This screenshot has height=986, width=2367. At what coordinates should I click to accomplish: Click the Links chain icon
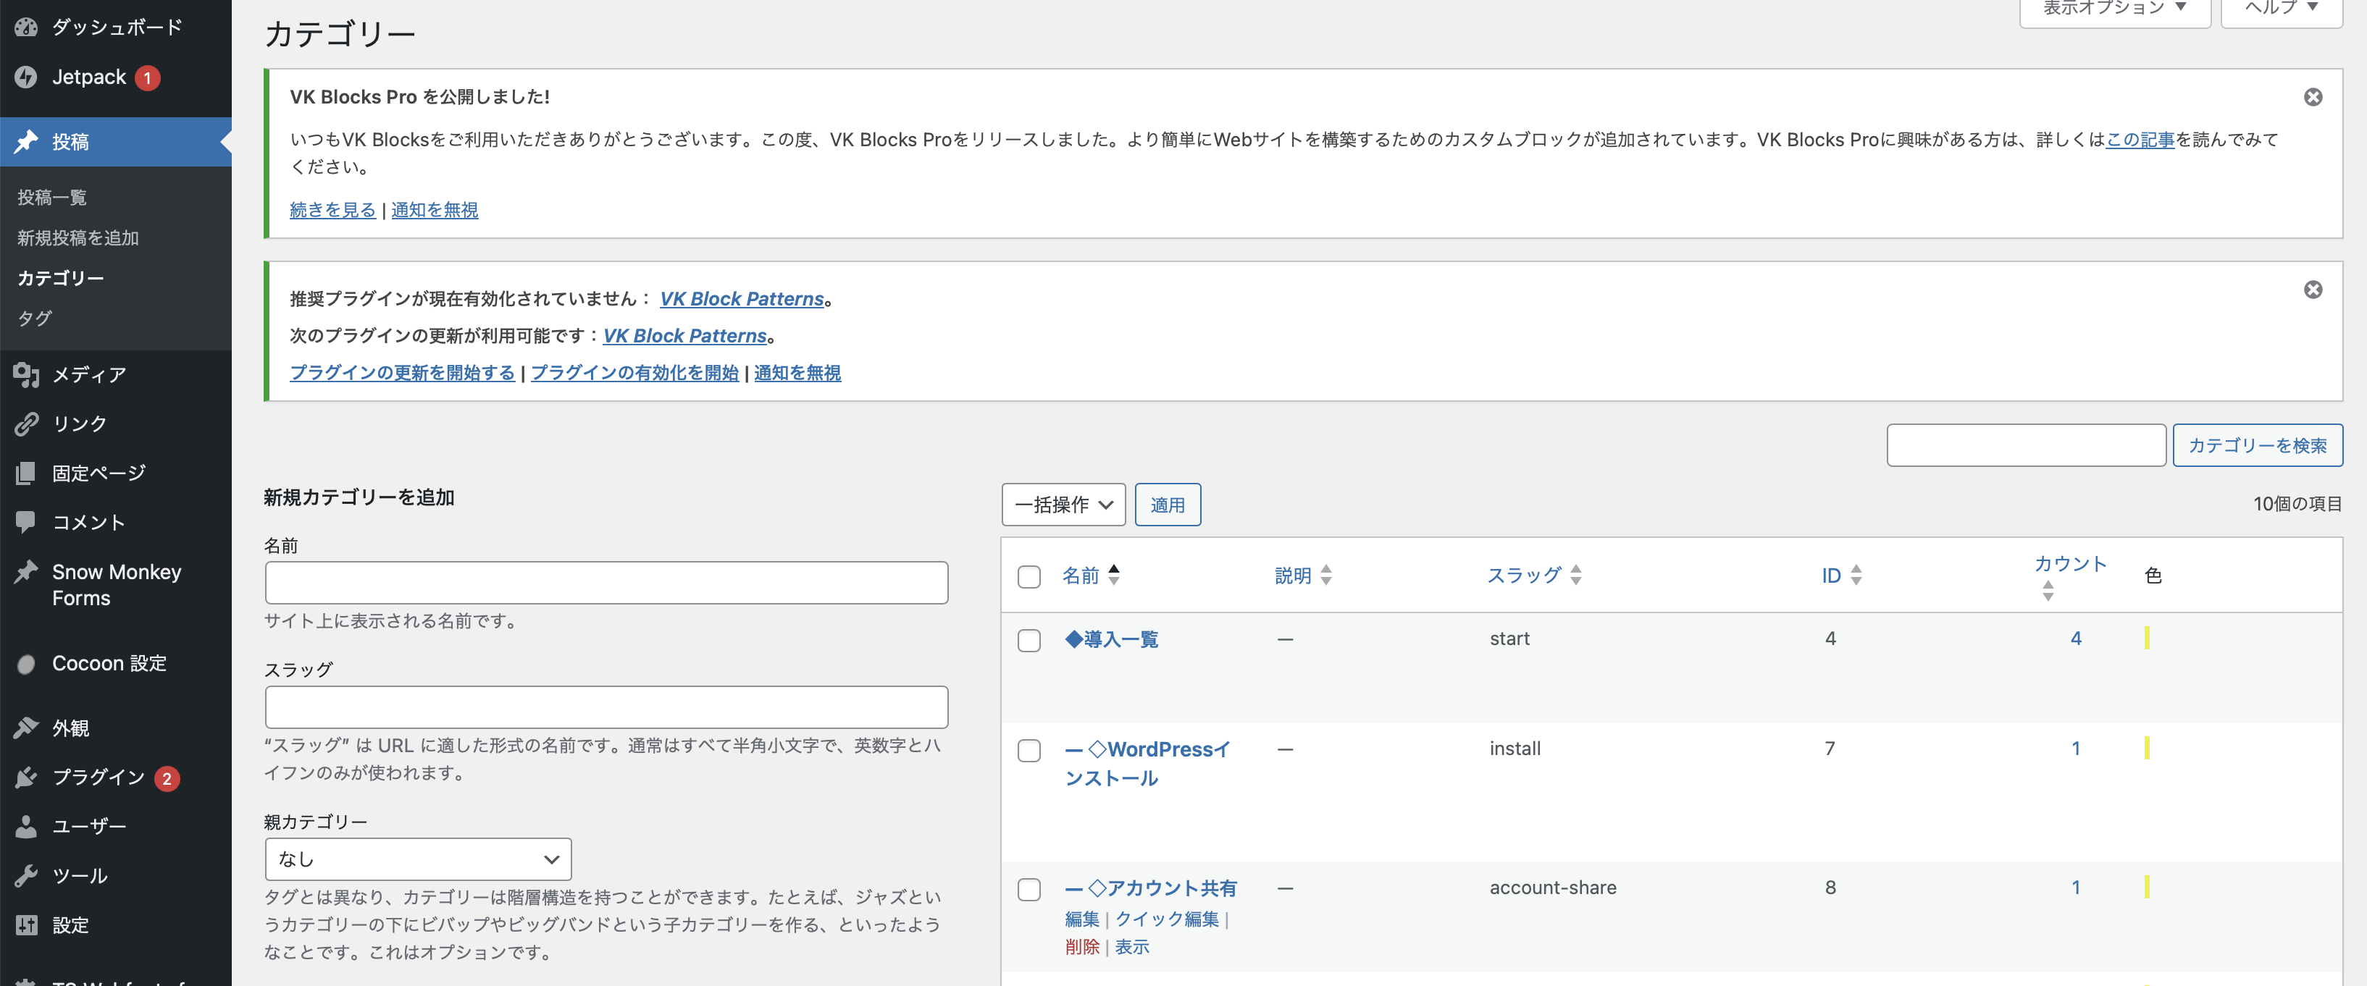pos(26,424)
